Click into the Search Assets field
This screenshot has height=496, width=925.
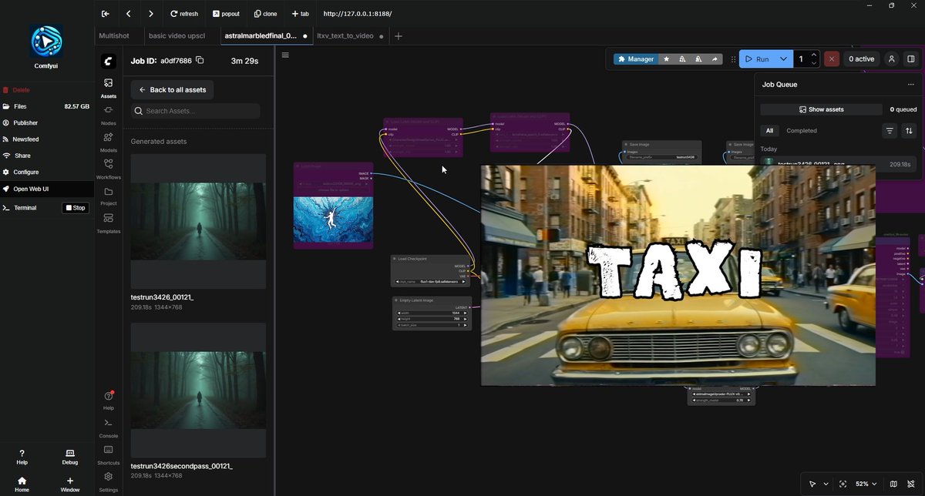[x=195, y=111]
